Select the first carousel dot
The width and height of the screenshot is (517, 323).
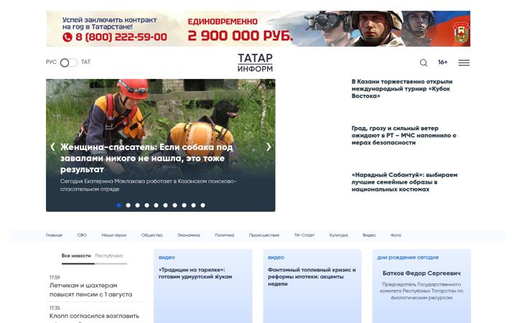coord(118,205)
